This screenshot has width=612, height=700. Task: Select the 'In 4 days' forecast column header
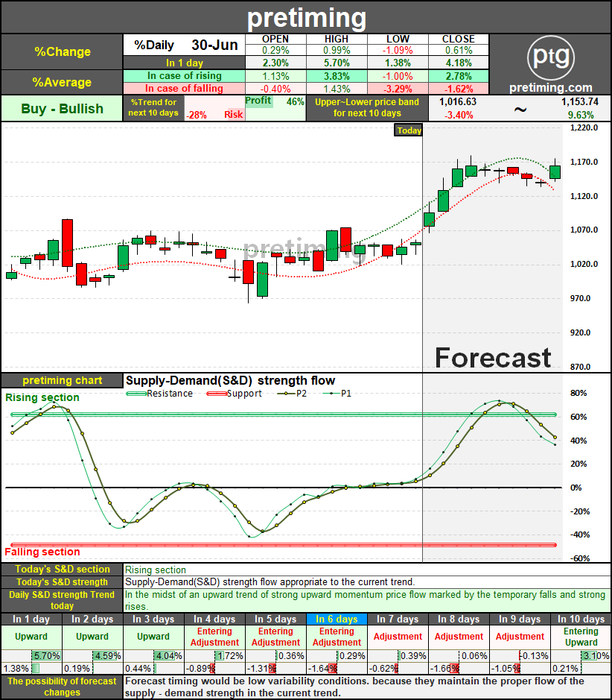[214, 619]
